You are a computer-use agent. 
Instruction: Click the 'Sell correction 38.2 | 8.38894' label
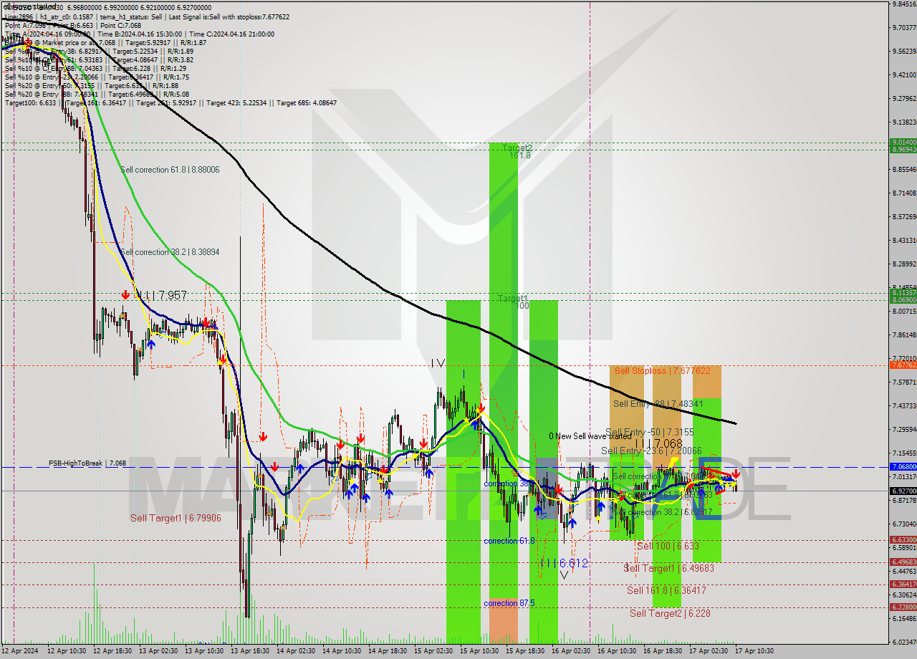pyautogui.click(x=170, y=252)
